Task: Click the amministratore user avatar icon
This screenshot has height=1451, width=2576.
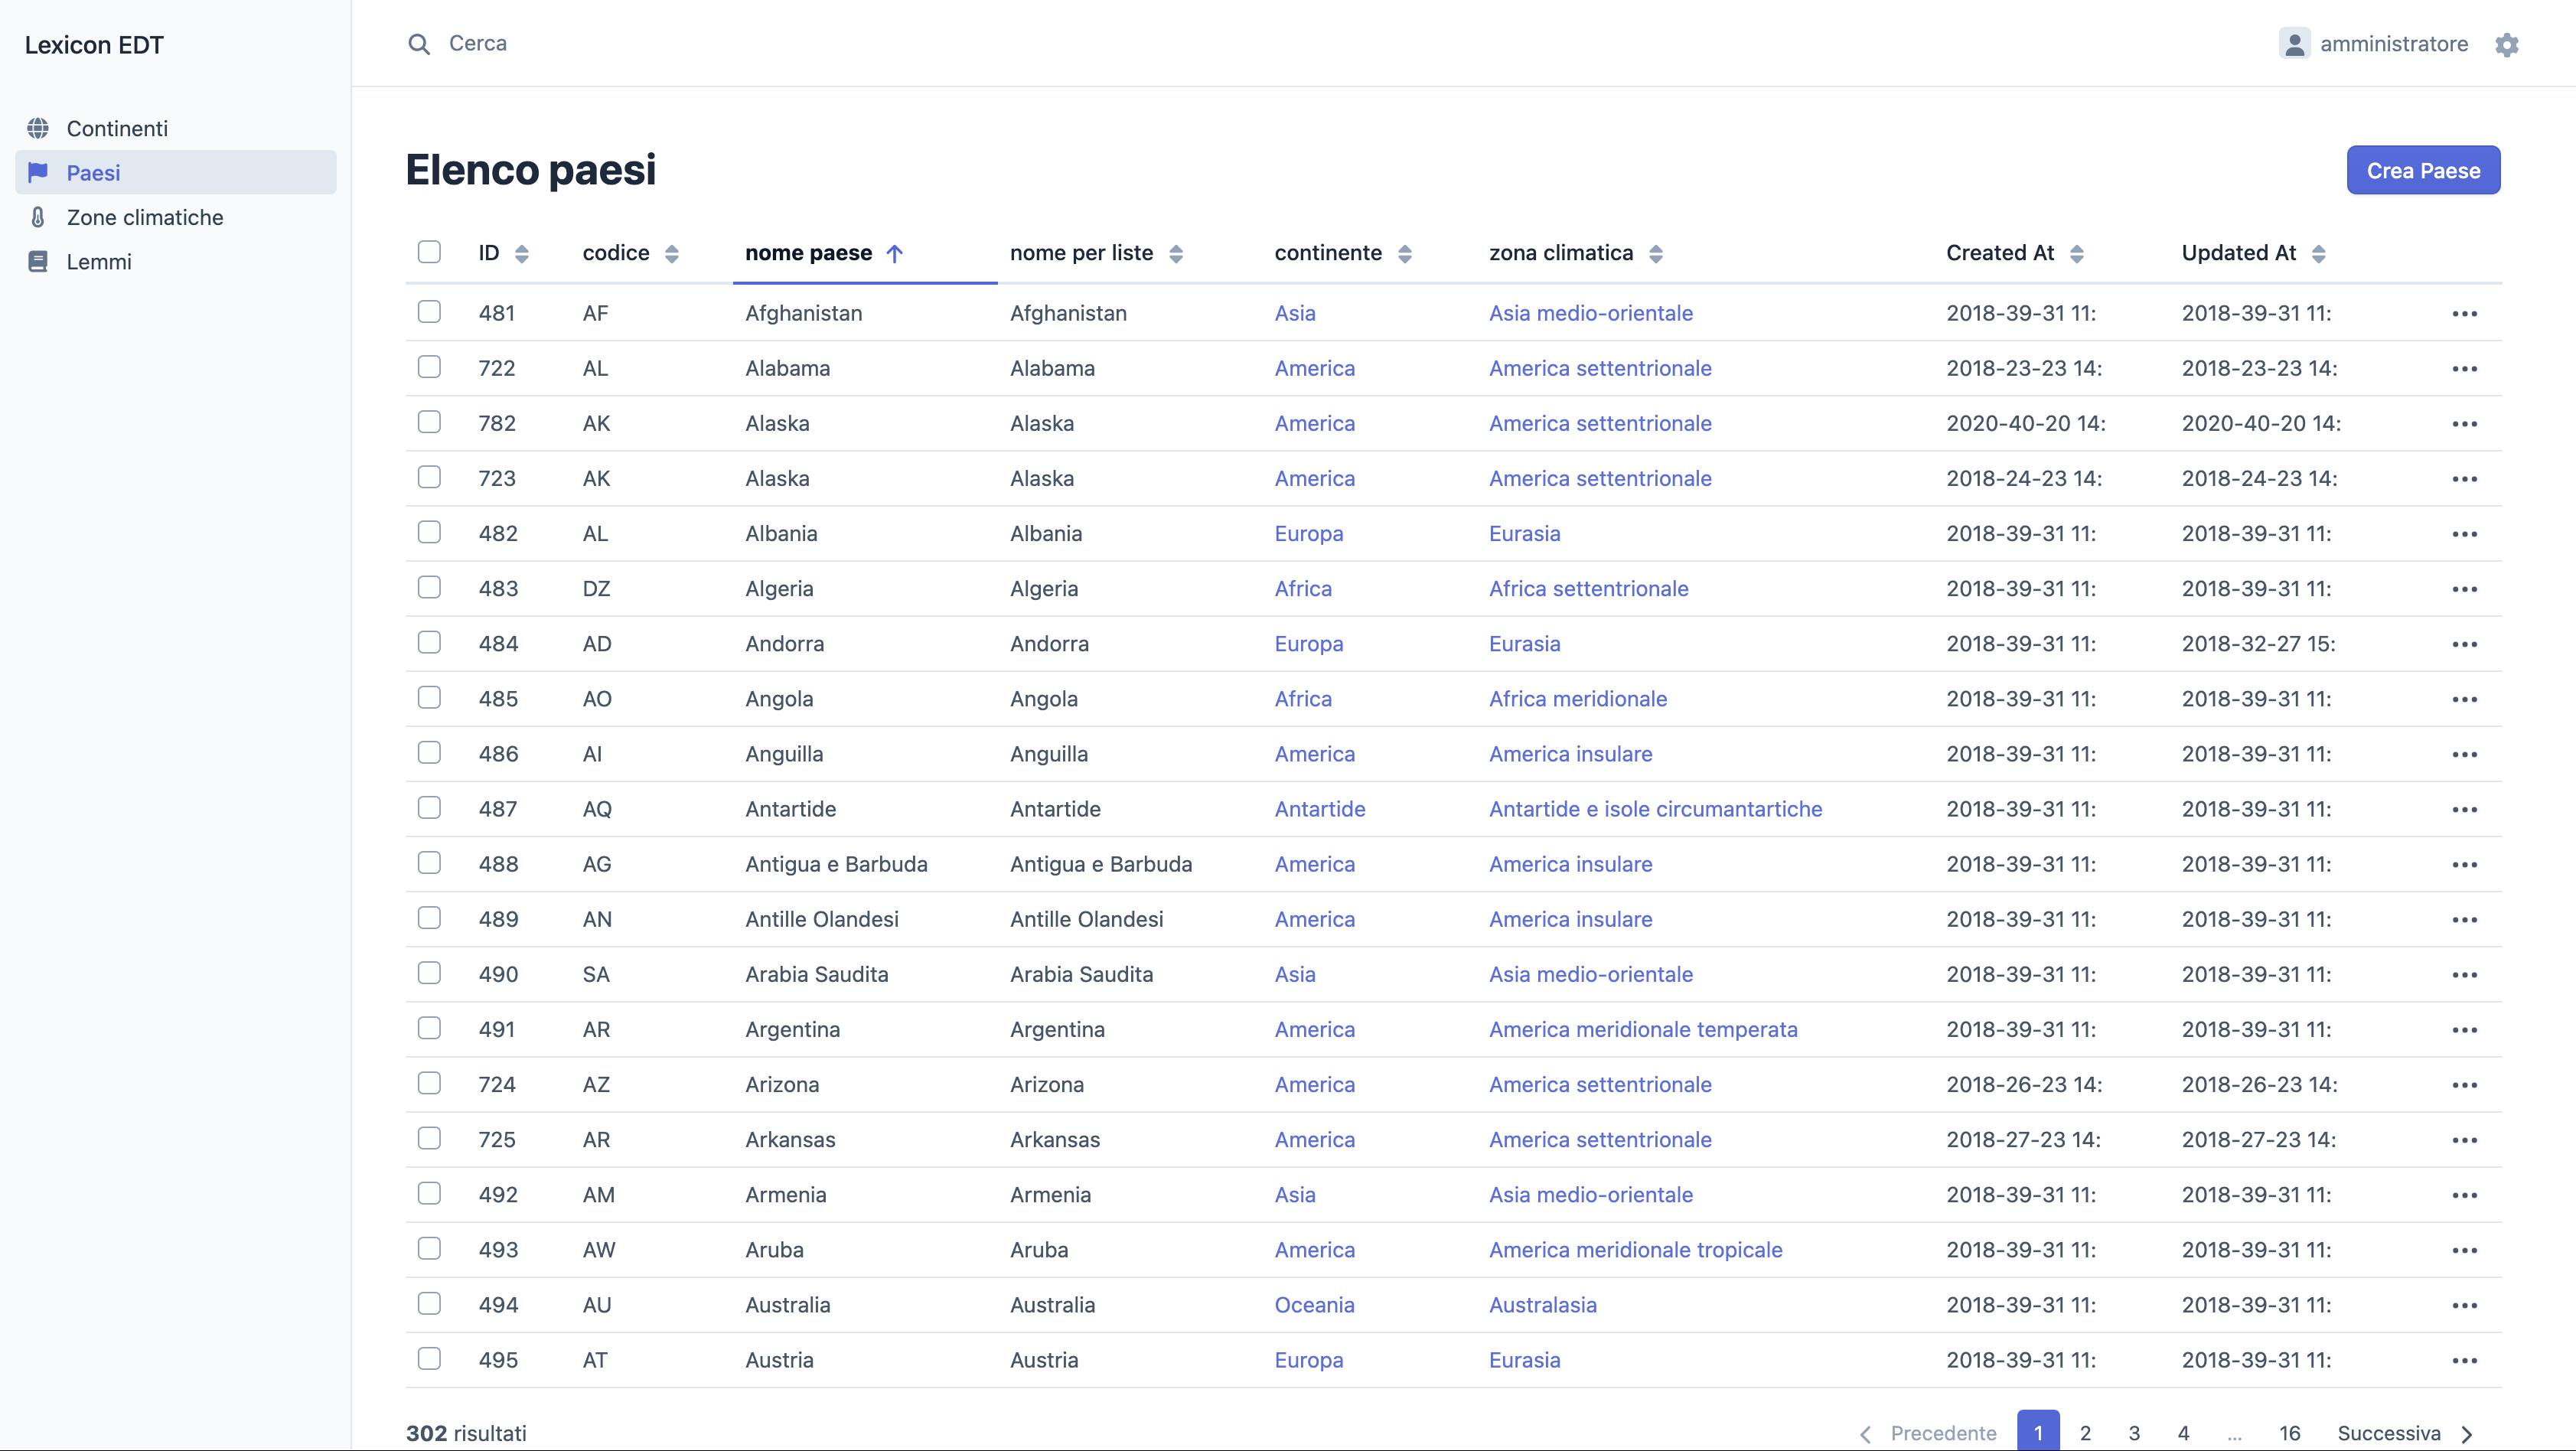Action: 2294,44
